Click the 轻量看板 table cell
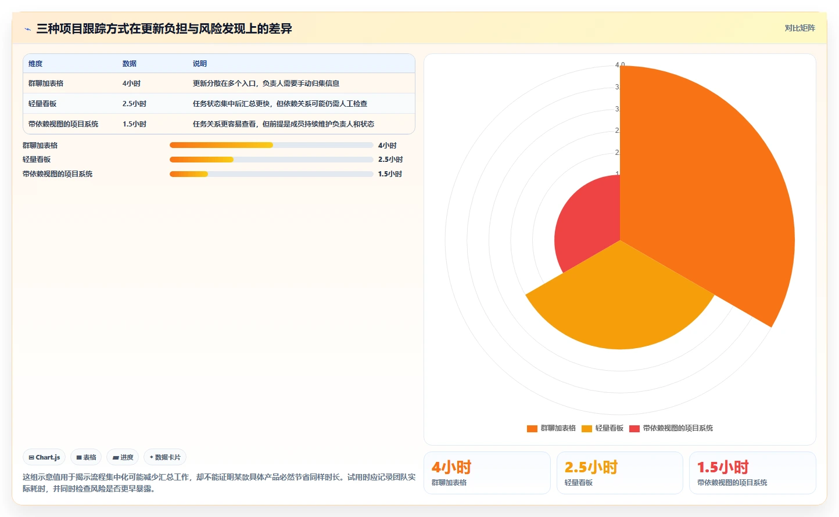 42,104
